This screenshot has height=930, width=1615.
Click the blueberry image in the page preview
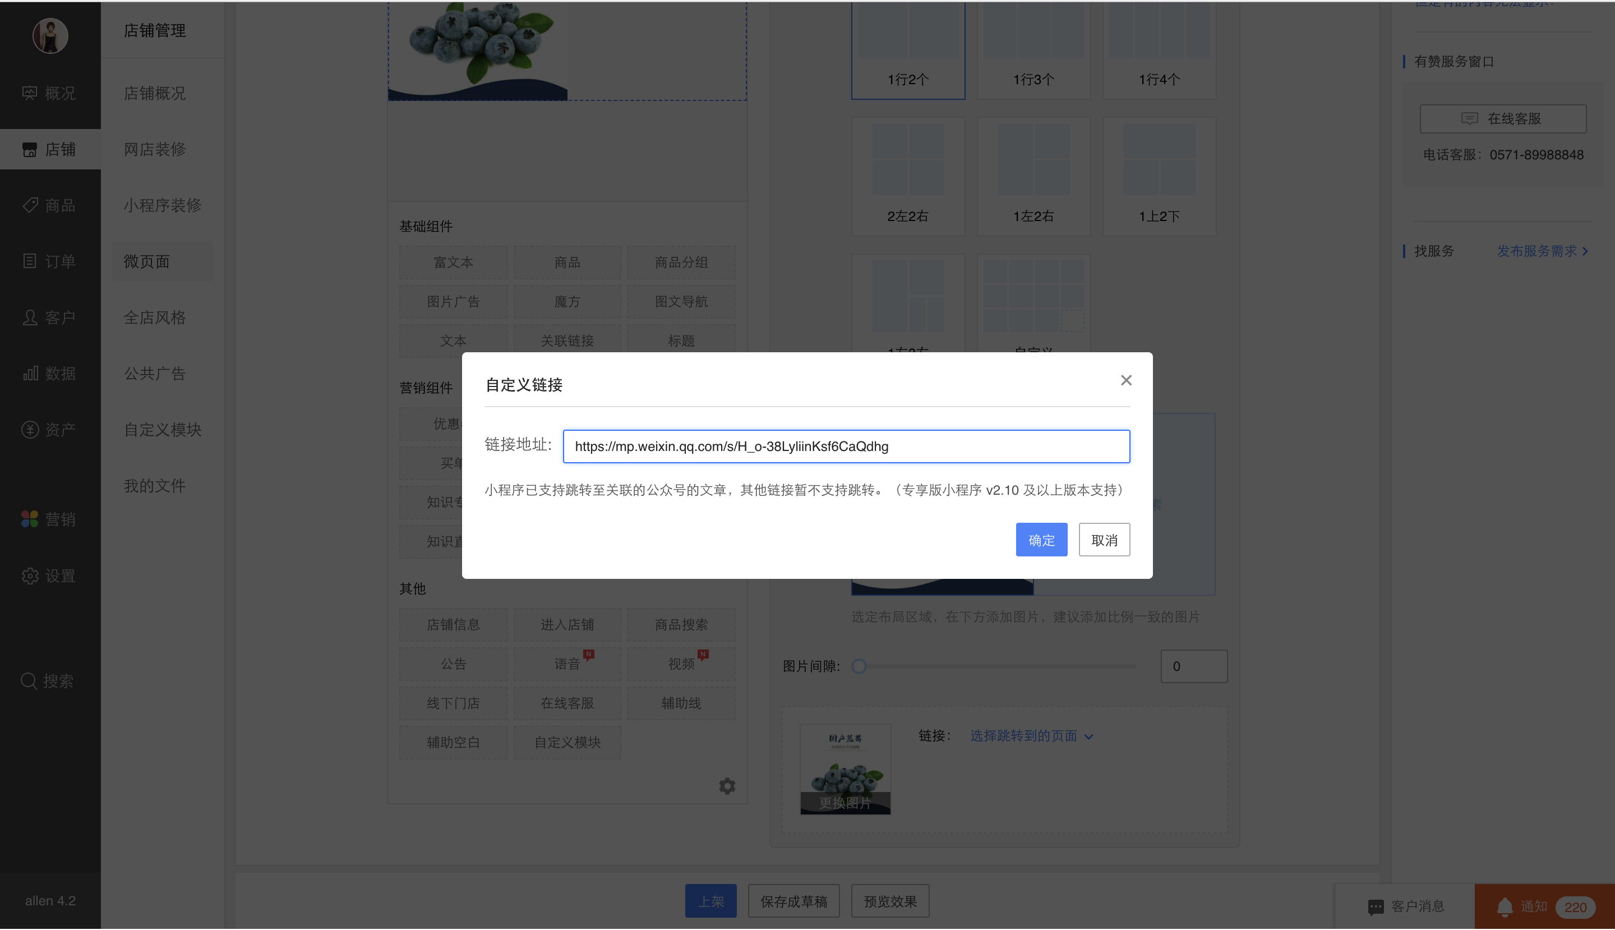(478, 50)
